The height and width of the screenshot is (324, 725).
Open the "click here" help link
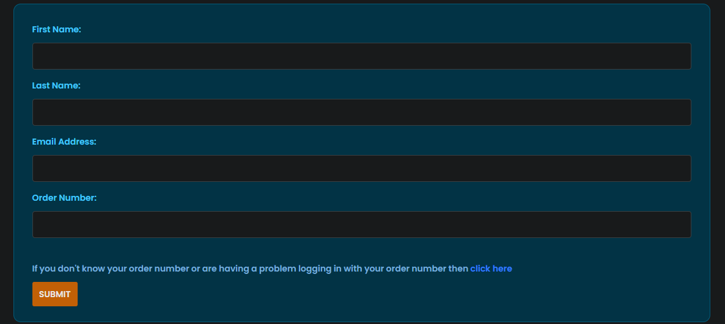coord(491,268)
